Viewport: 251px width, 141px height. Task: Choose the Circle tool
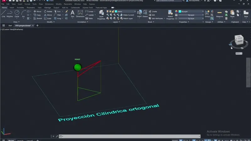point(17,13)
